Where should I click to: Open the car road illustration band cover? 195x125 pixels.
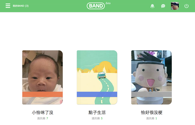97,77
